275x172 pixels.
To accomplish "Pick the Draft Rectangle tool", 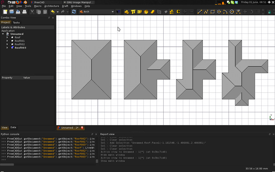I will [x=212, y=12].
